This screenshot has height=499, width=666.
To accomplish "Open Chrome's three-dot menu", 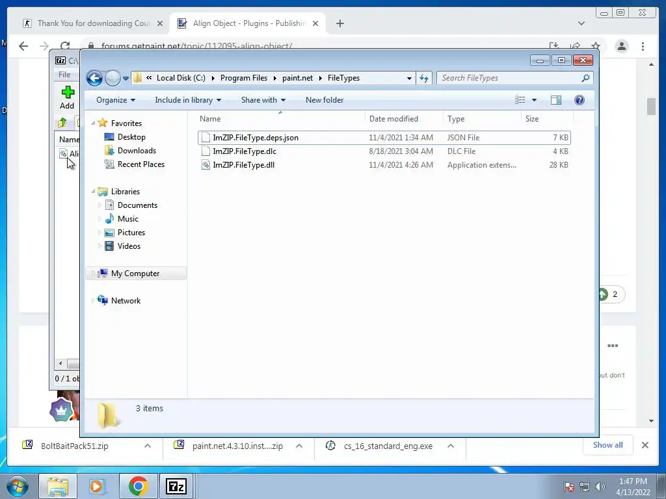I will point(643,46).
